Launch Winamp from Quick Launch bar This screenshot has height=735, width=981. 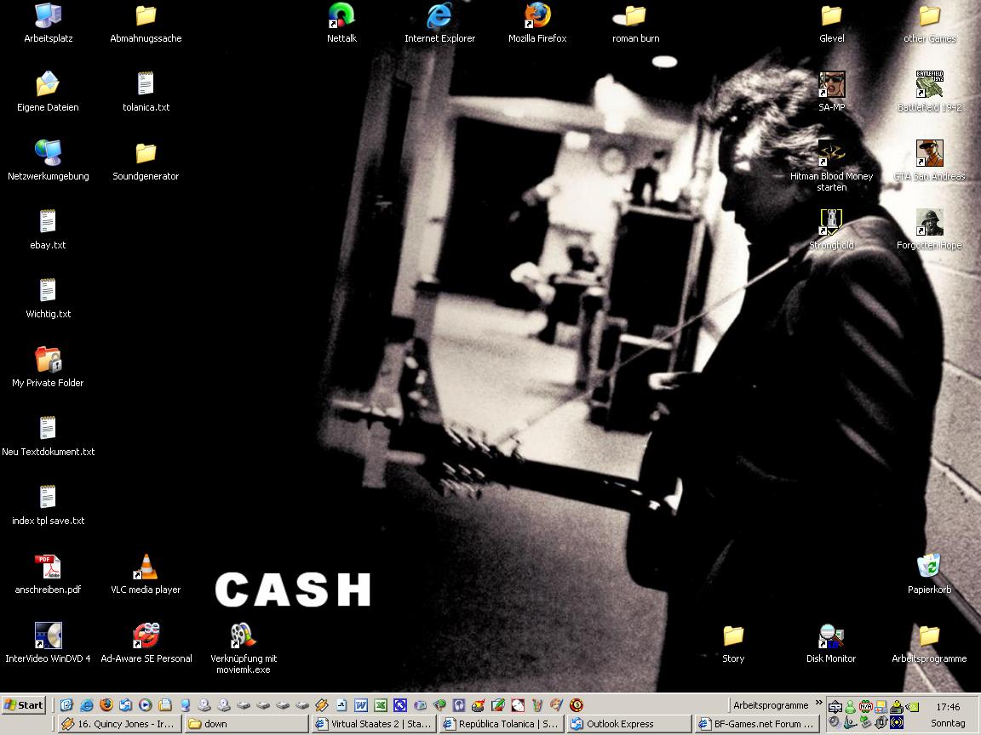coord(322,705)
